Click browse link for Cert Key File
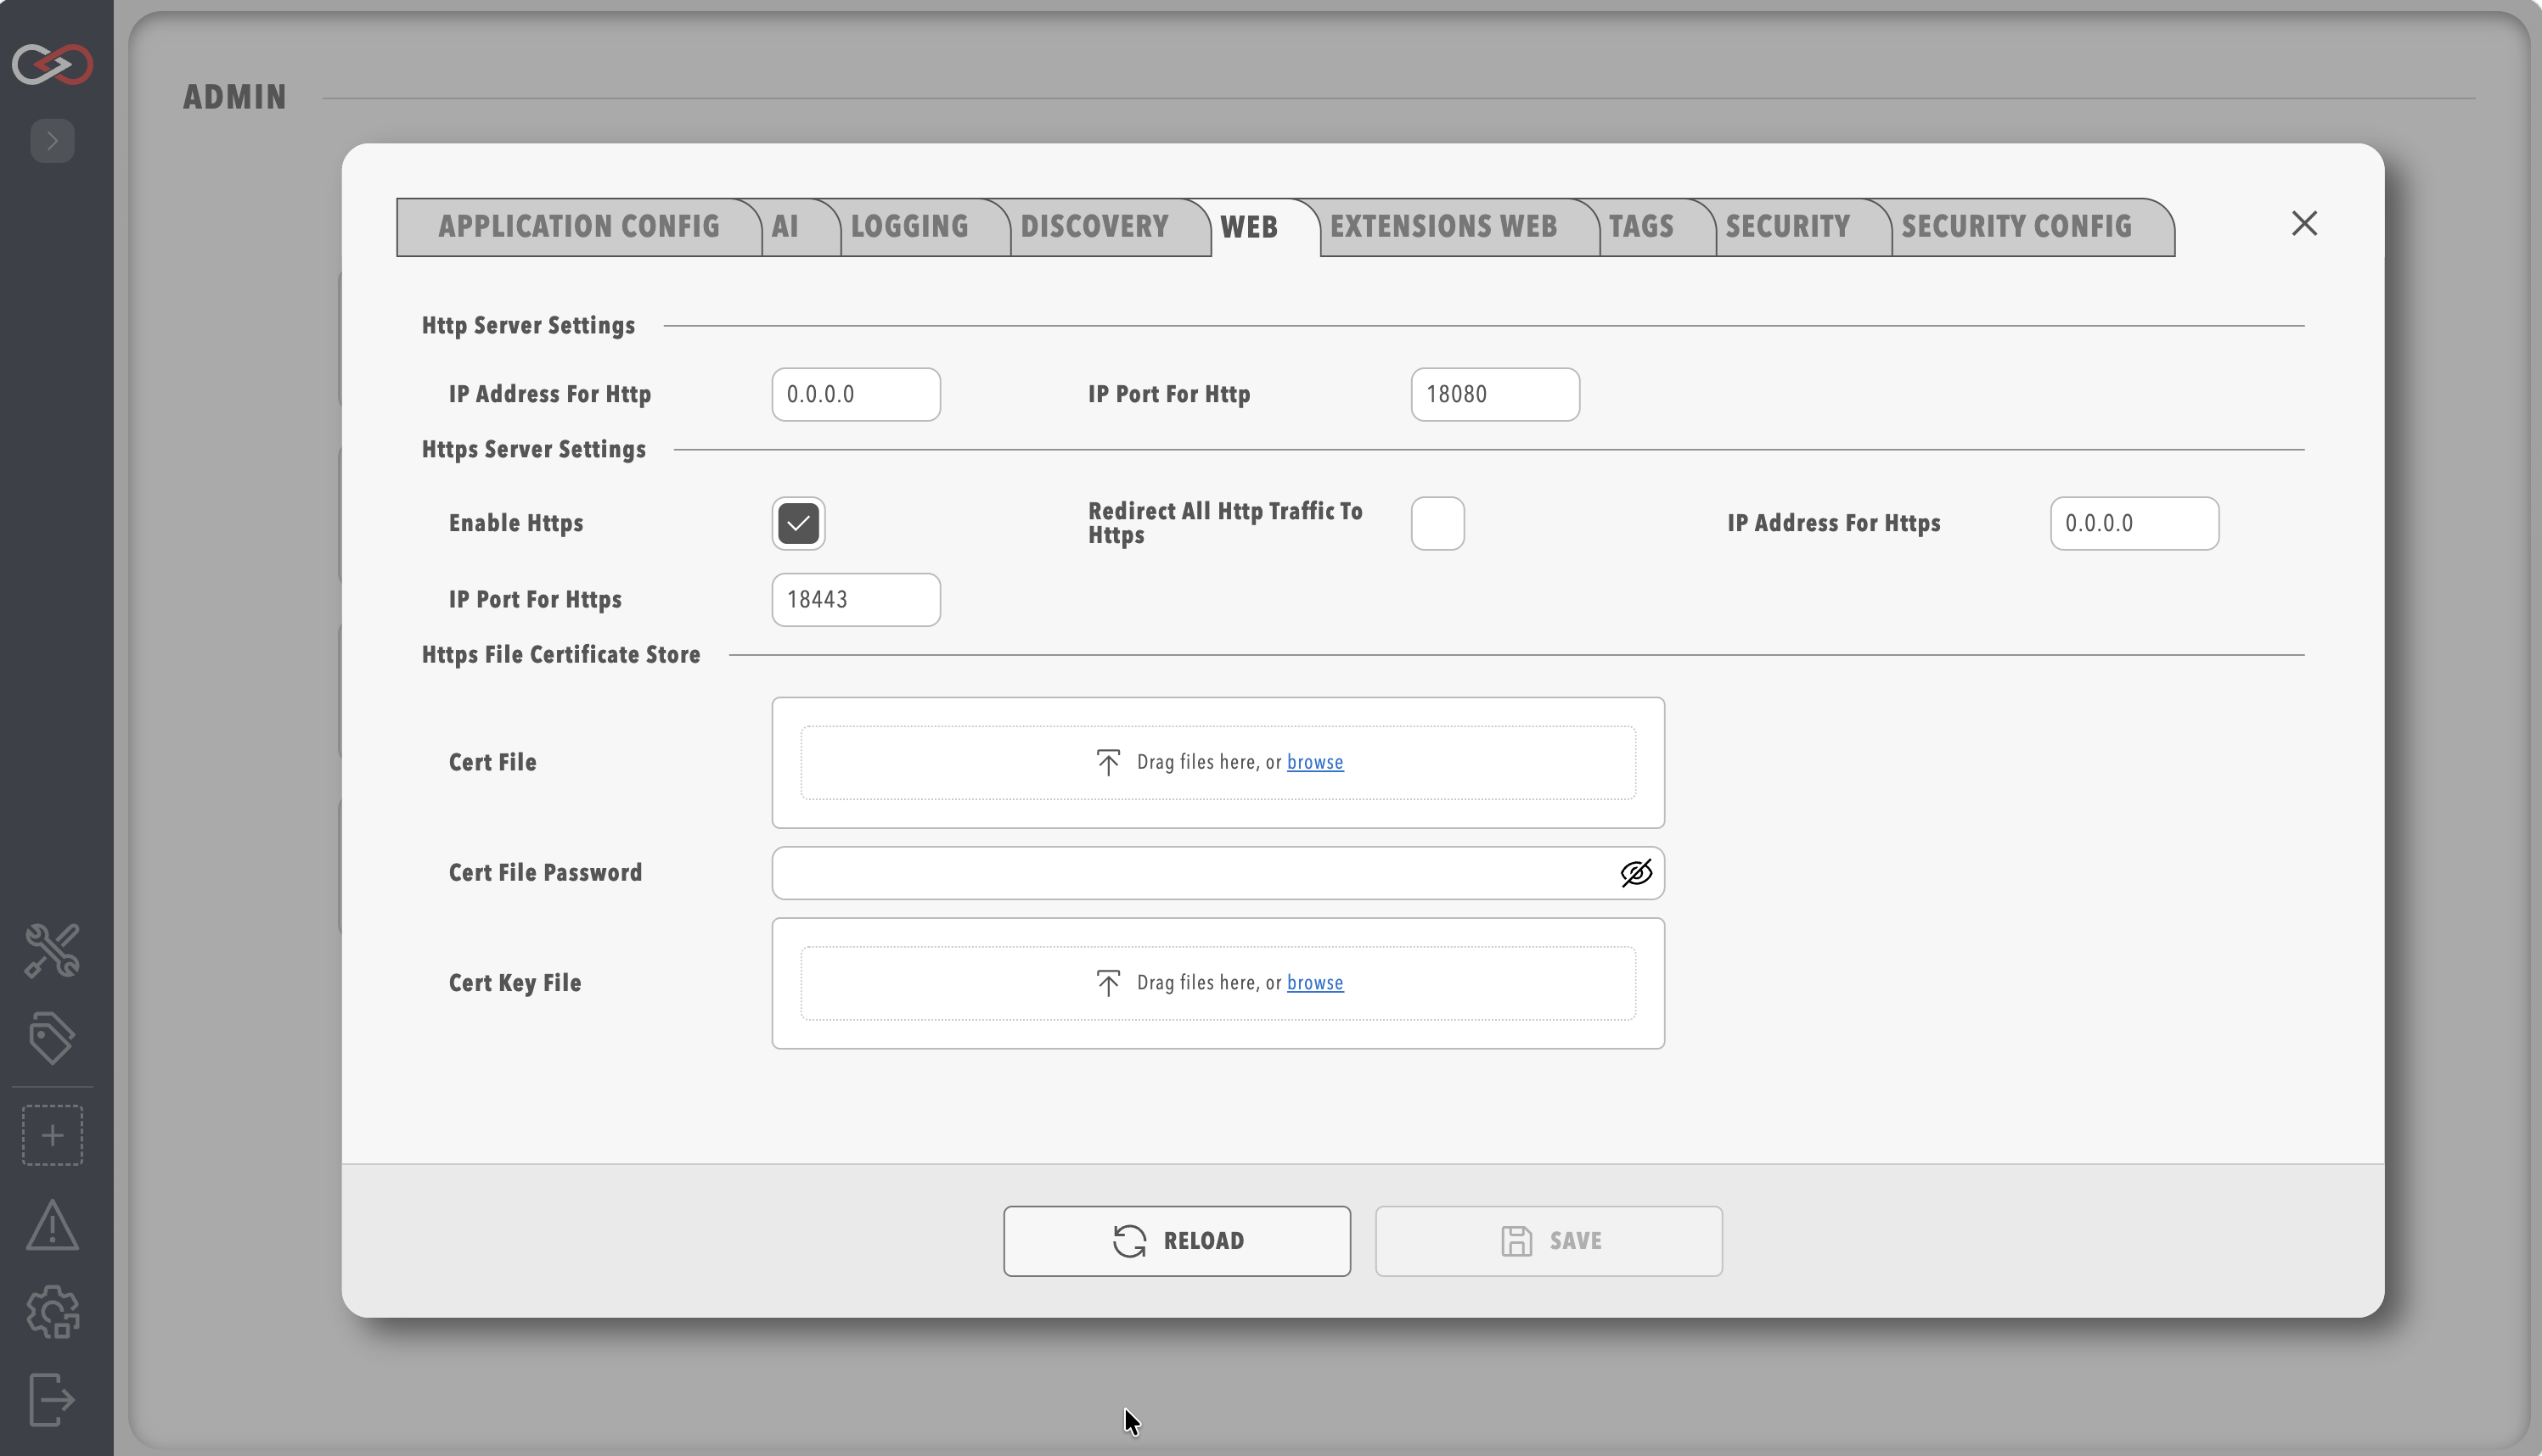The image size is (2542, 1456). click(1314, 983)
